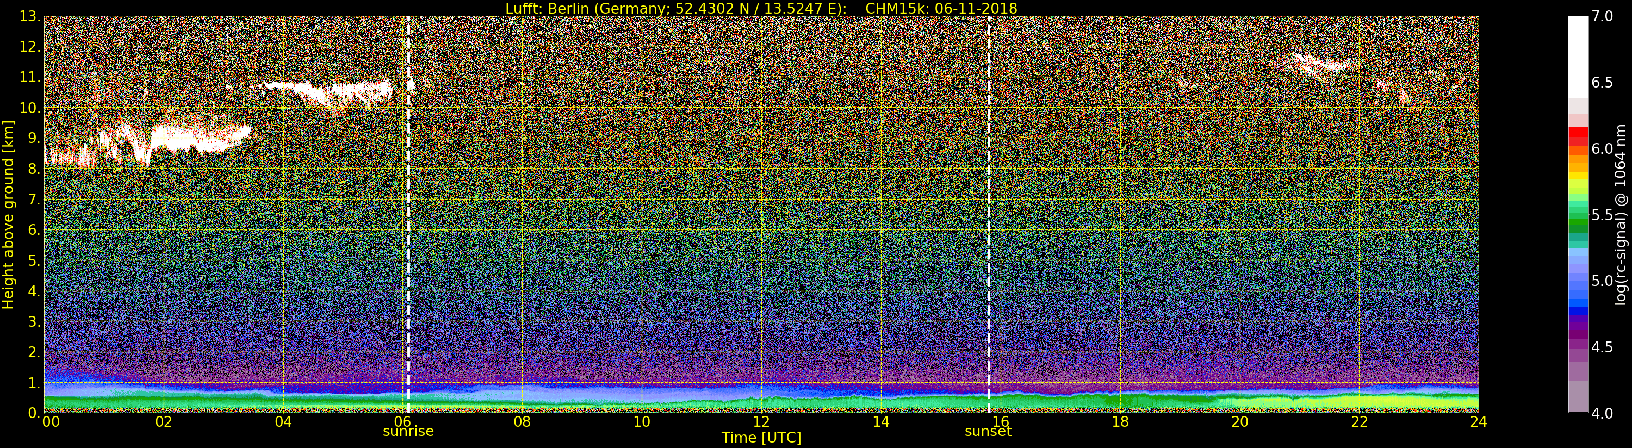Click the 4.0 tick on the colorbar
1632x448 pixels.
pos(1602,413)
